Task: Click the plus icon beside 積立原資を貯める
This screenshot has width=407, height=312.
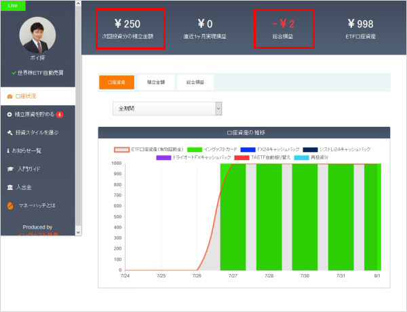Action: pos(9,115)
